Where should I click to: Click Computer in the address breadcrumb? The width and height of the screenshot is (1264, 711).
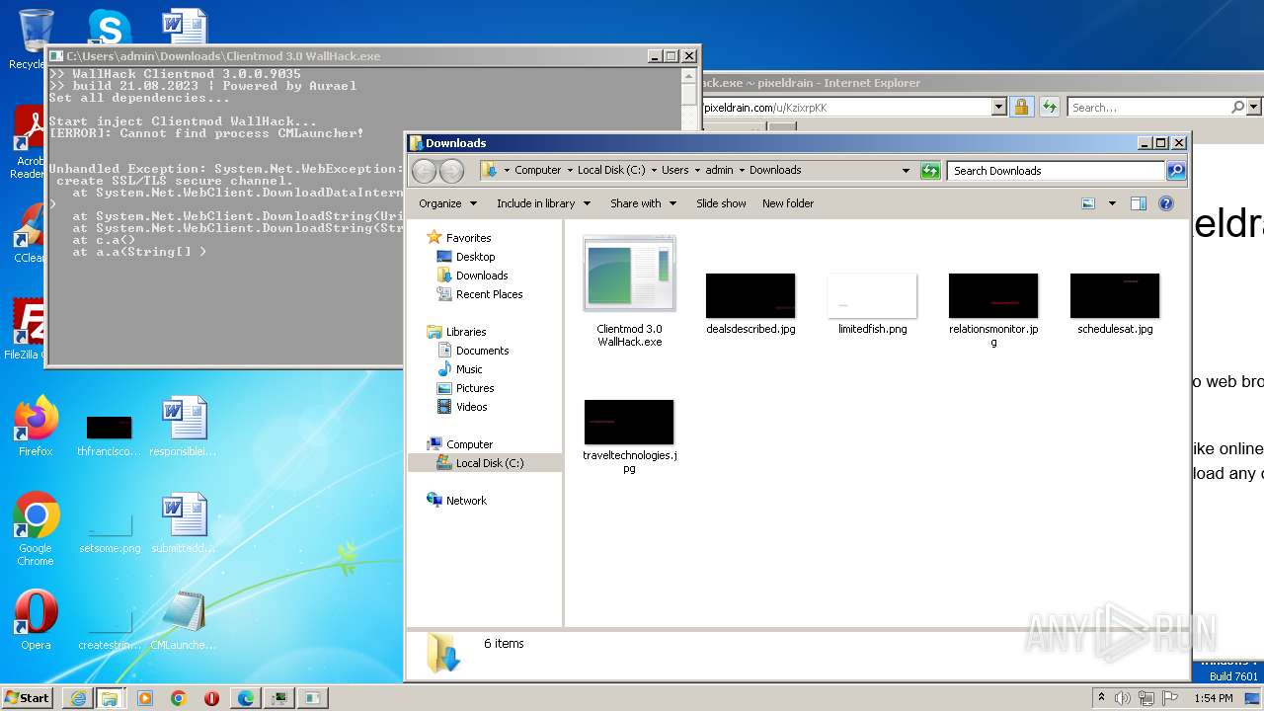(537, 170)
